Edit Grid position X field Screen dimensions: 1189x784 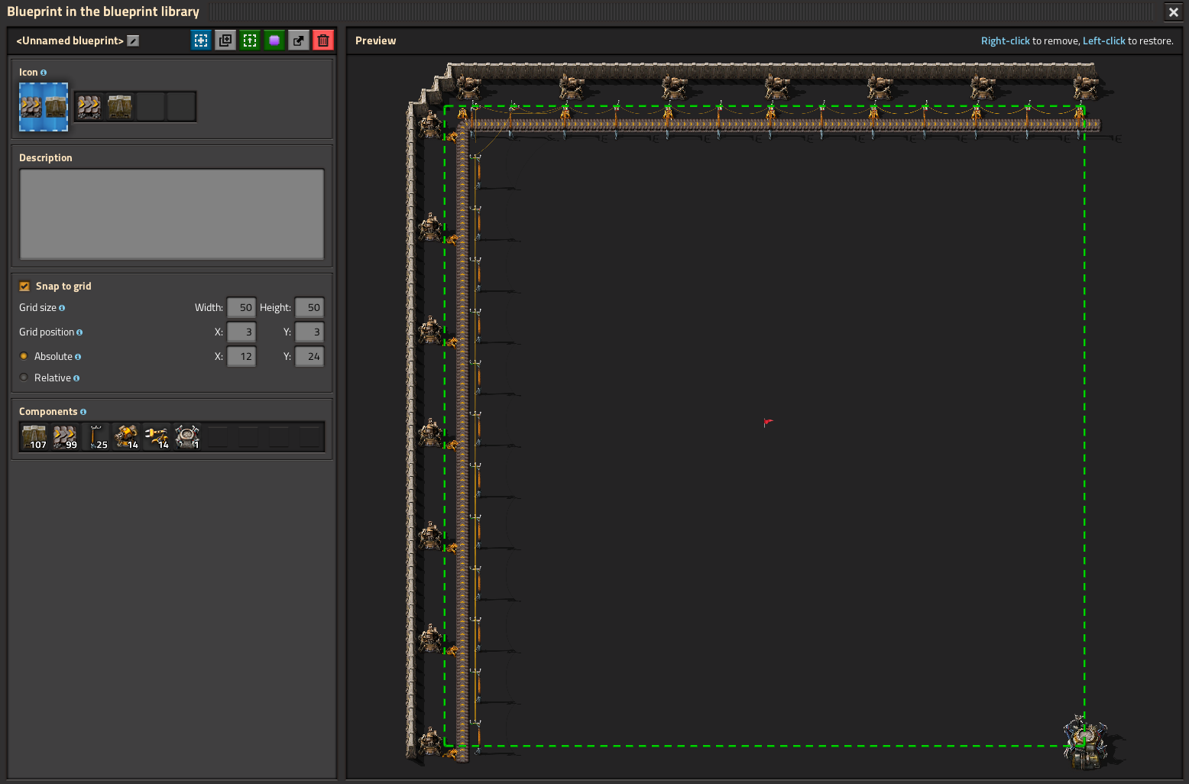point(241,332)
